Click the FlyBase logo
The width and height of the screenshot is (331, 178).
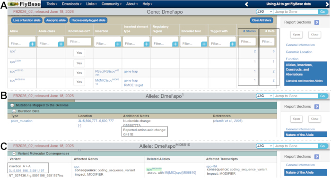coord(25,4)
